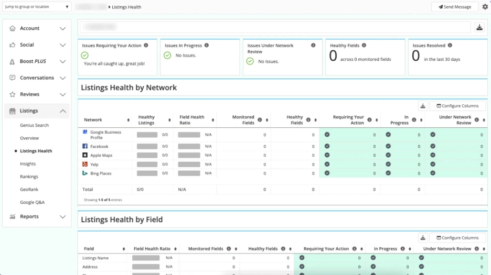Click Facebook field health ratio bar
This screenshot has width=491, height=275.
[189, 146]
